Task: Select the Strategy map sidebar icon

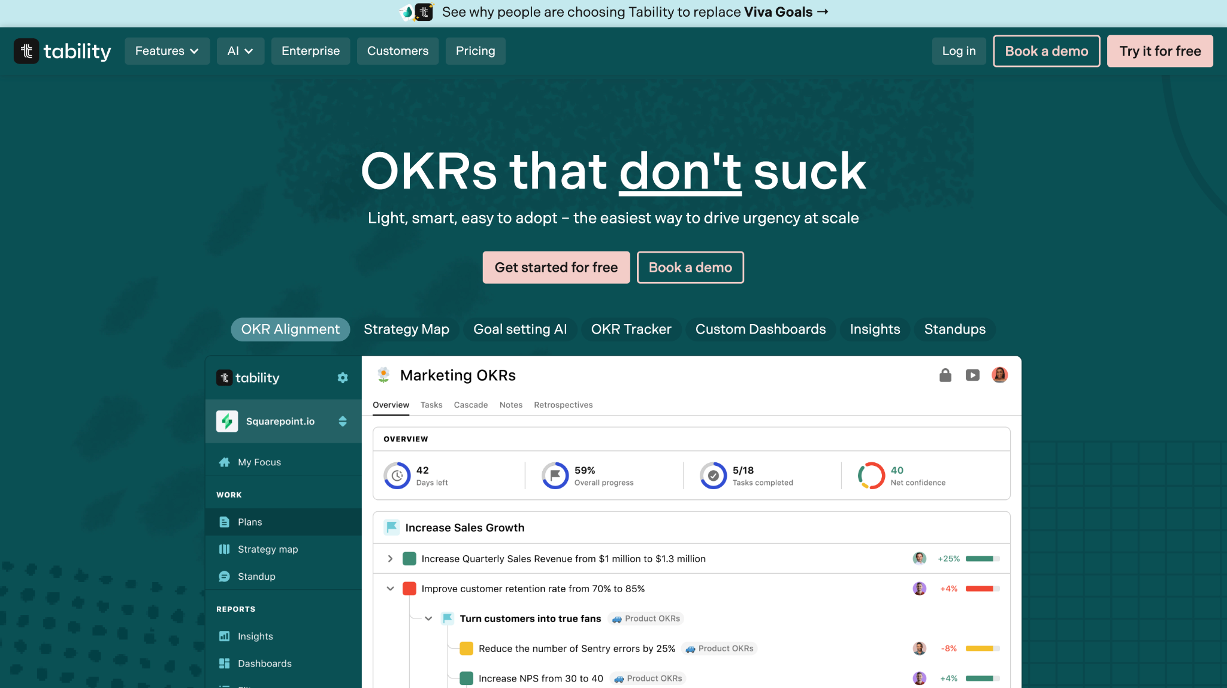Action: (225, 549)
